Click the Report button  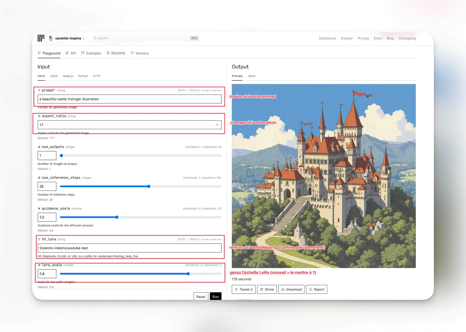pyautogui.click(x=317, y=289)
